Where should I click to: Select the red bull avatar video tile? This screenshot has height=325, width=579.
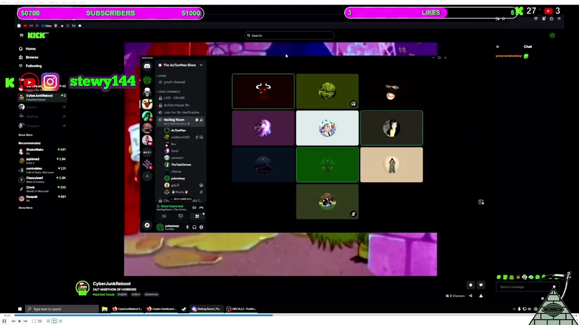263,92
